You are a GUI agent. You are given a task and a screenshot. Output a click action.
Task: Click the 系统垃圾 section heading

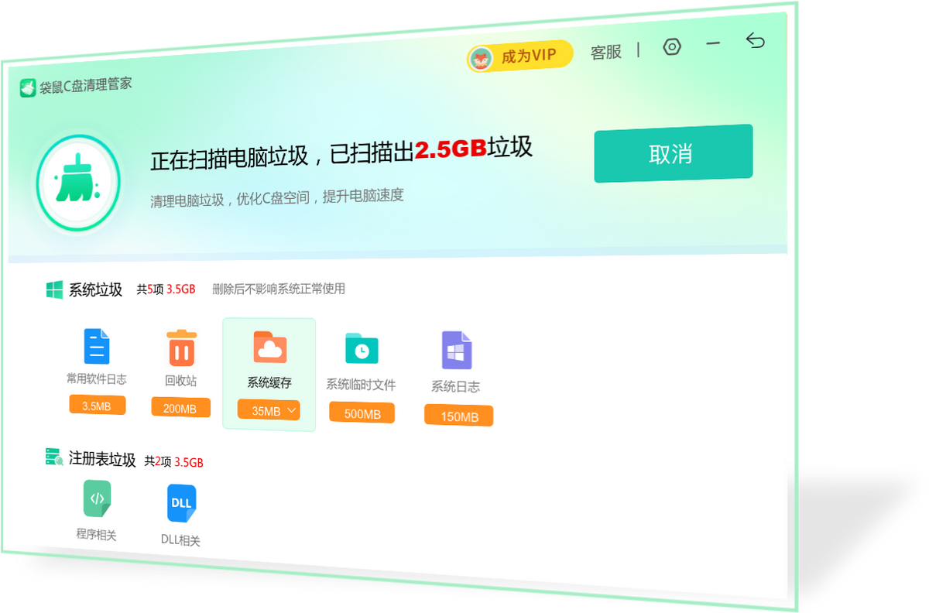coord(95,290)
